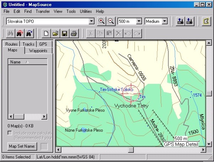The width and height of the screenshot is (214, 162).
Task: Open the Tools menu
Action: (71, 11)
